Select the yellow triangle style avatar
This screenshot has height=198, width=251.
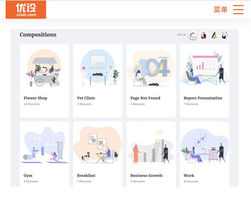(x=214, y=35)
